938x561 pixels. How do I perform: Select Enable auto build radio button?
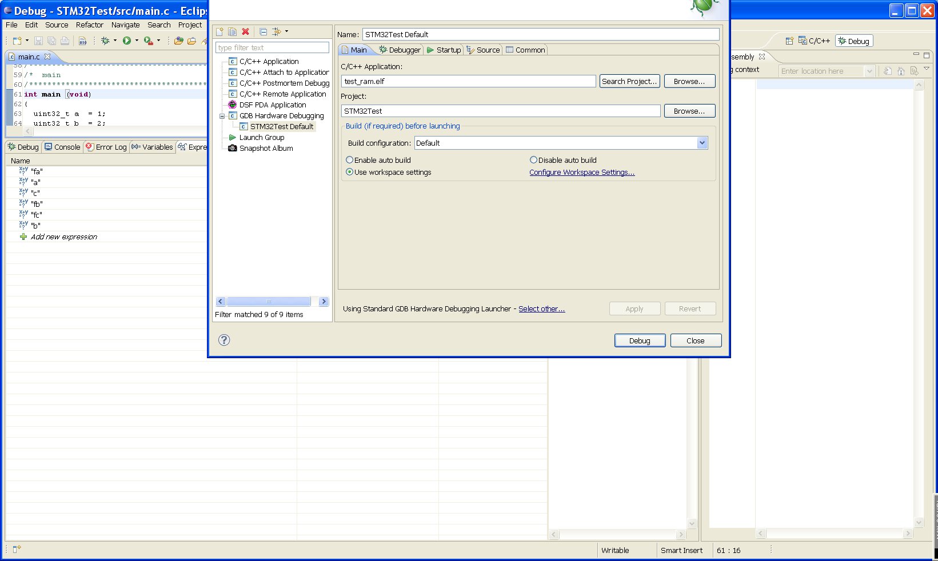click(x=349, y=160)
